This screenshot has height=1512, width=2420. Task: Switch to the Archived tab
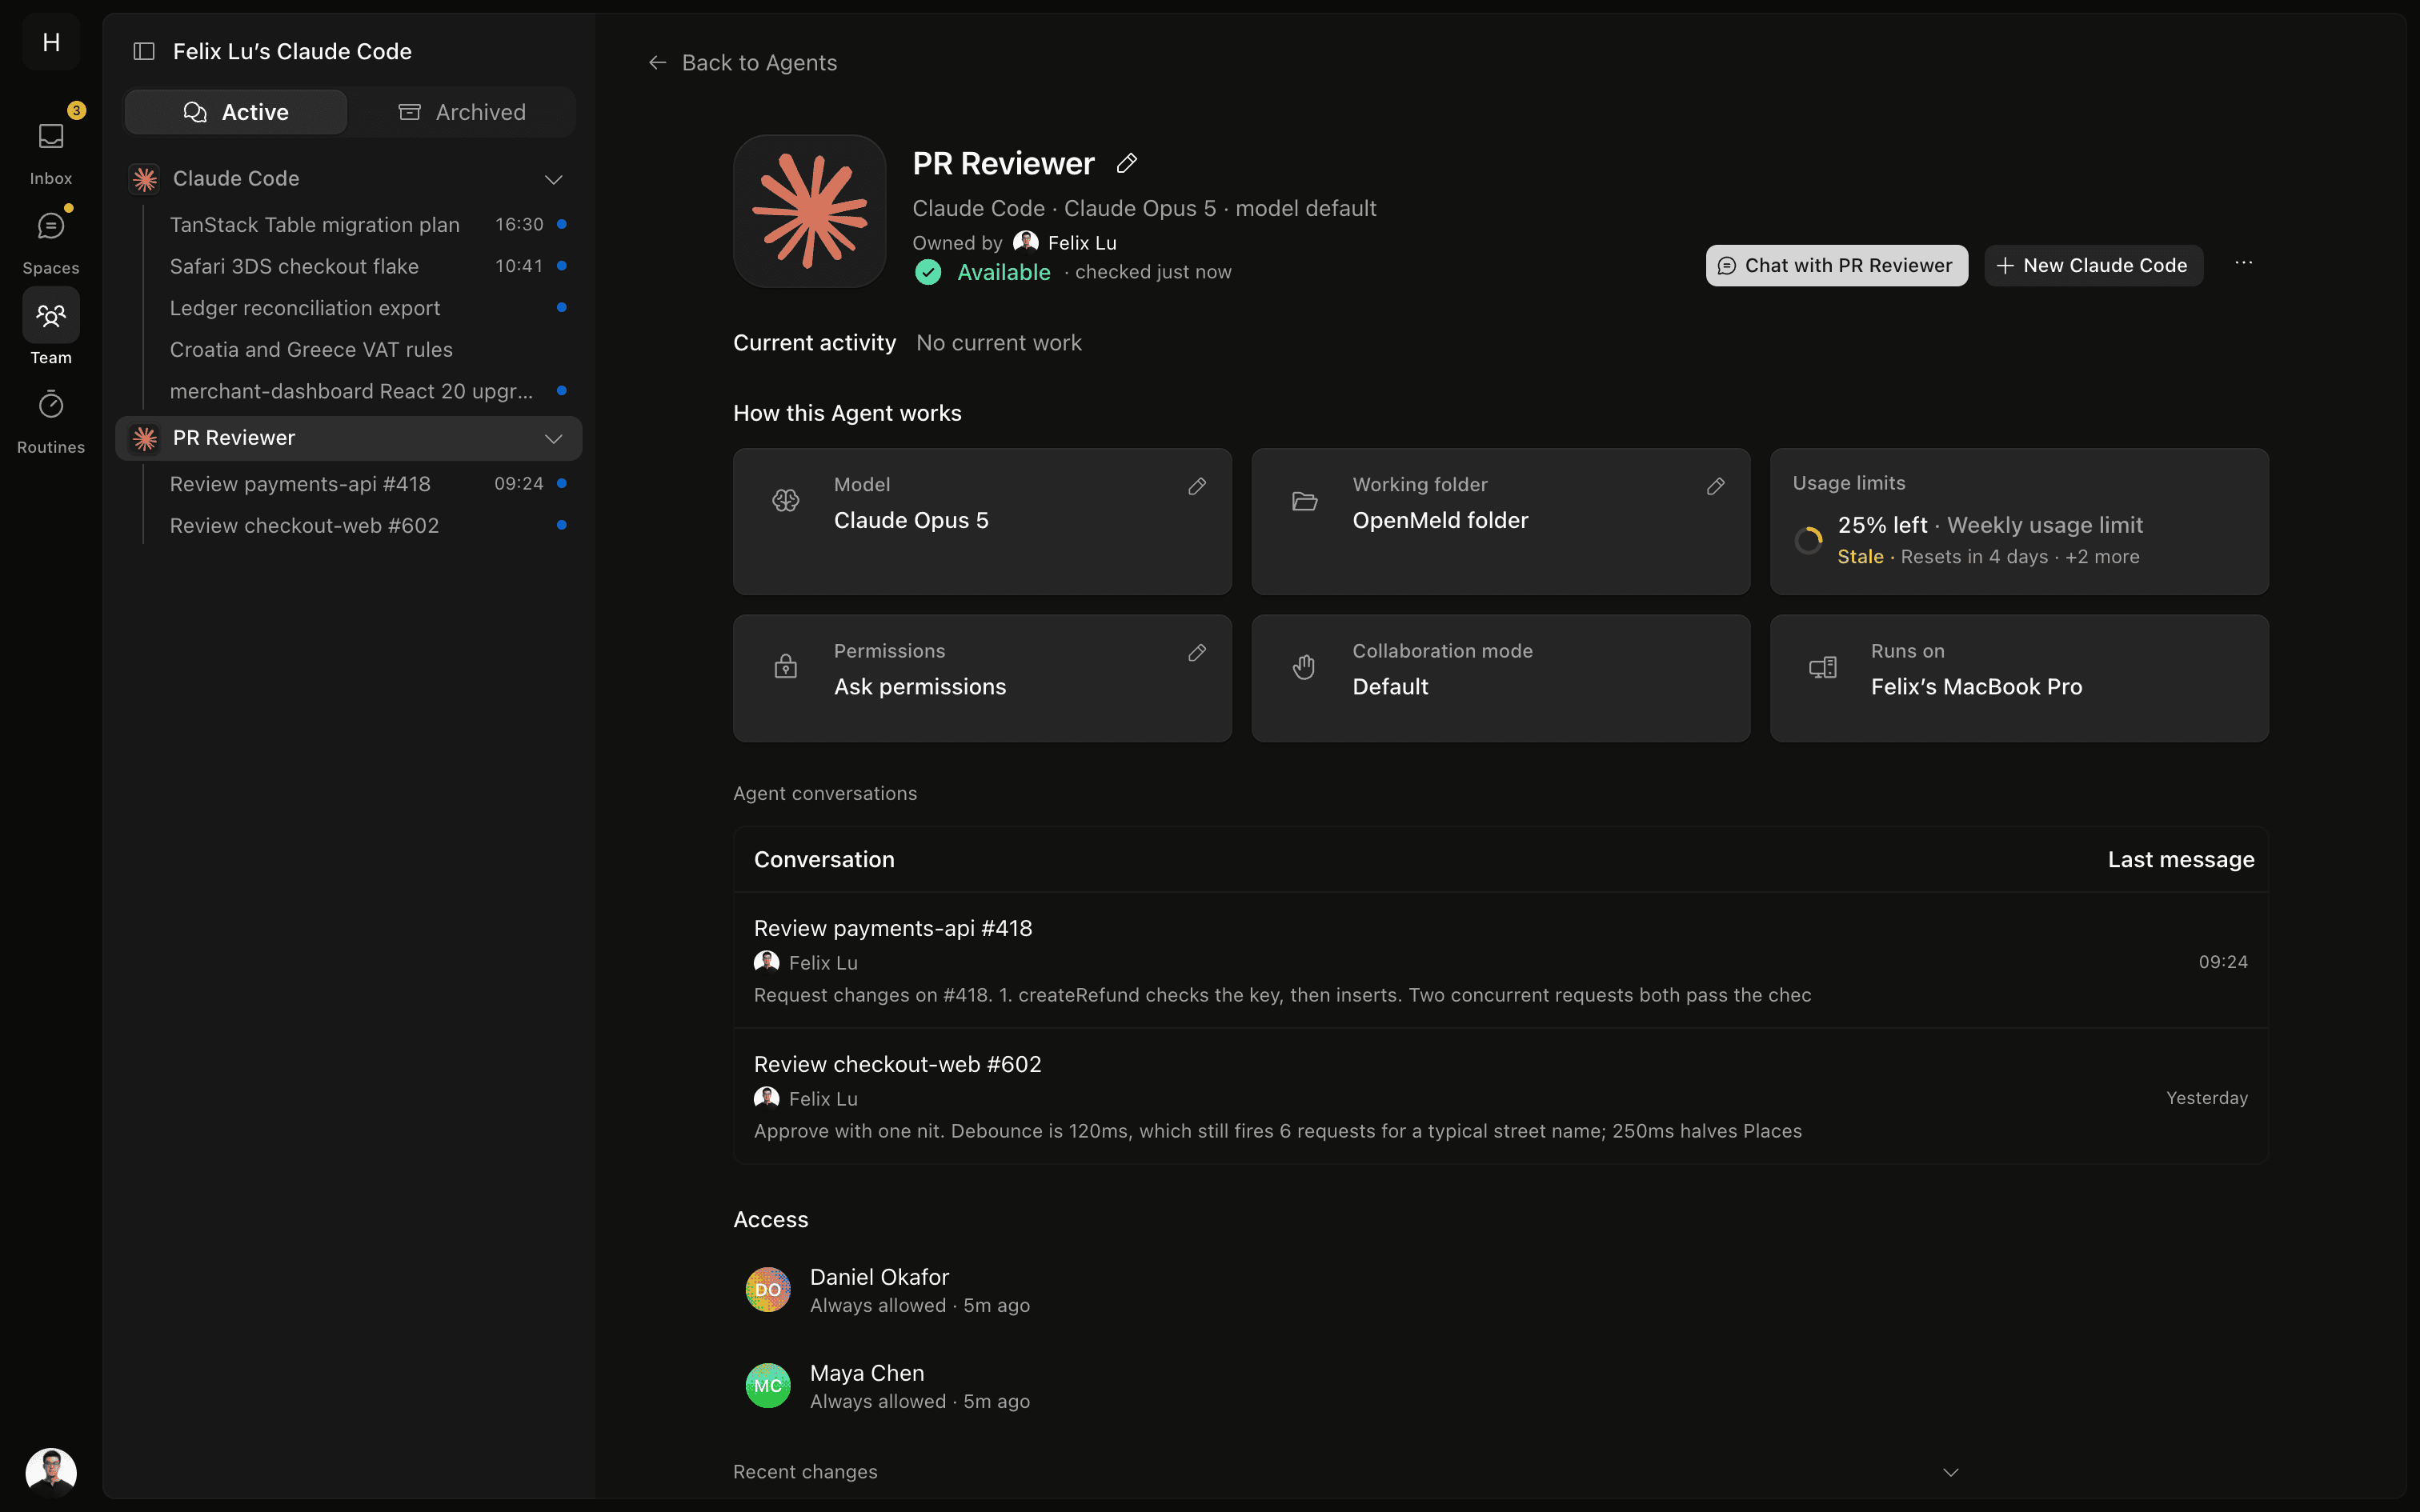[462, 112]
